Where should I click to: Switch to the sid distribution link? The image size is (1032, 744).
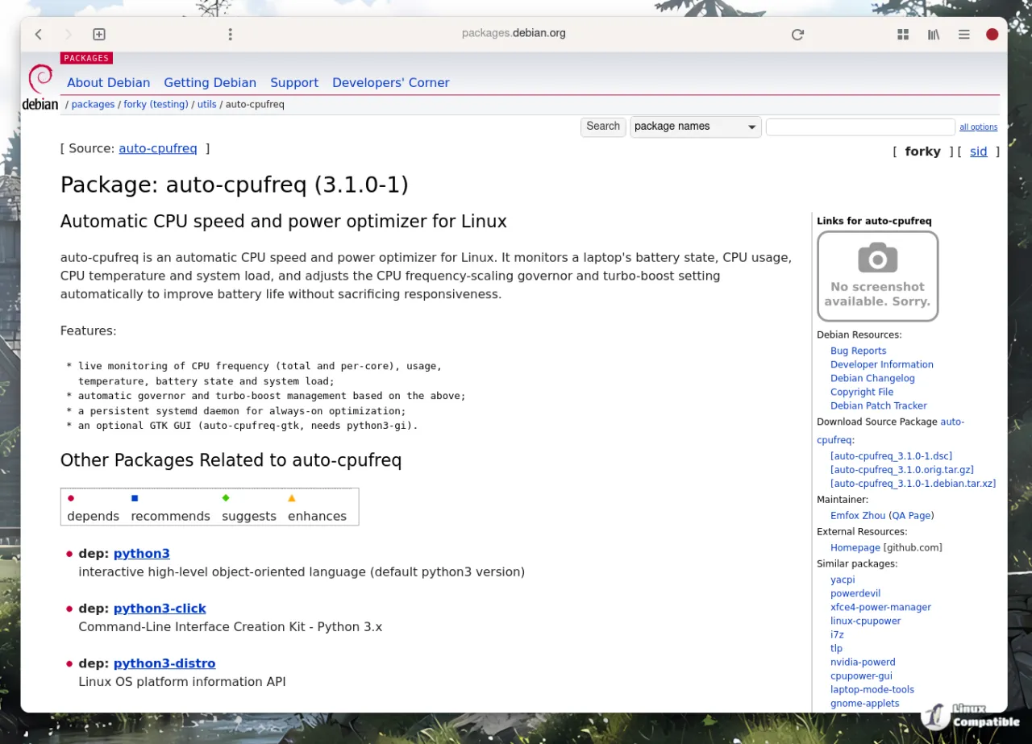click(978, 152)
